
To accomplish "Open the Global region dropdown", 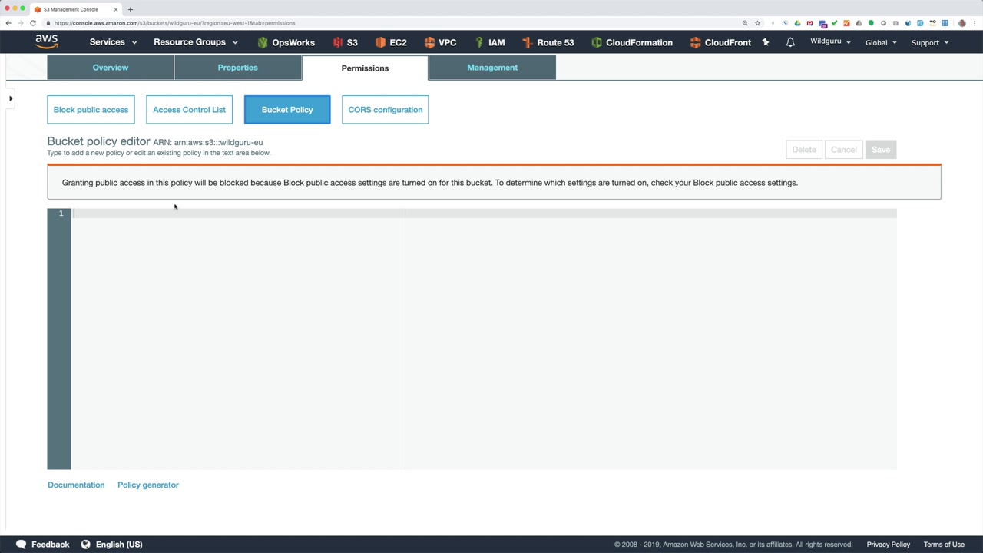I will point(881,42).
